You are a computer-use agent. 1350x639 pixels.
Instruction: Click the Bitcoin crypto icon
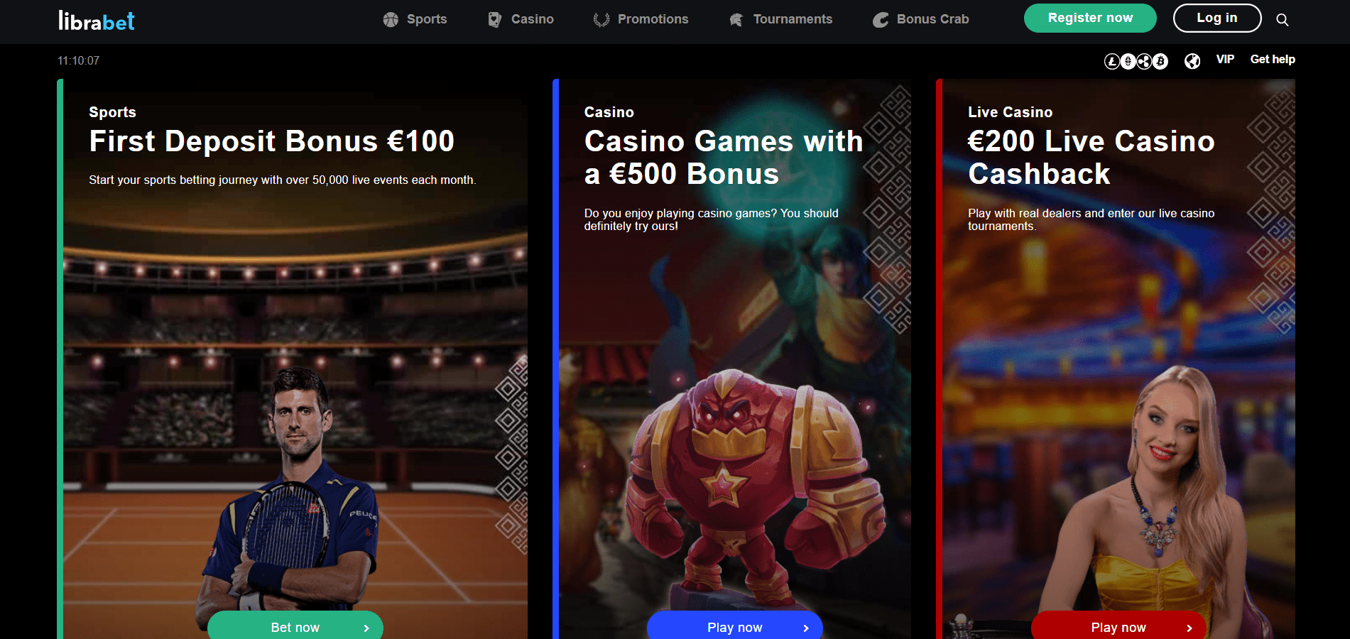tap(1160, 62)
